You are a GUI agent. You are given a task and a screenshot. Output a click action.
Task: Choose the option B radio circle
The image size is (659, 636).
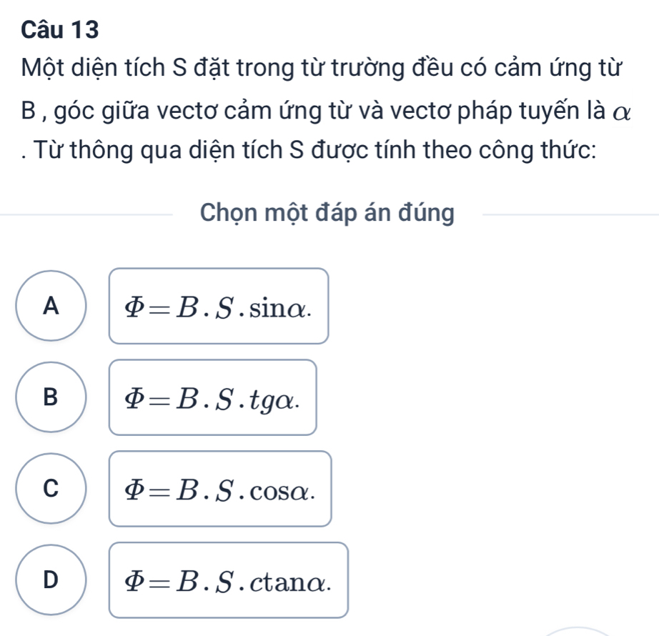(49, 398)
